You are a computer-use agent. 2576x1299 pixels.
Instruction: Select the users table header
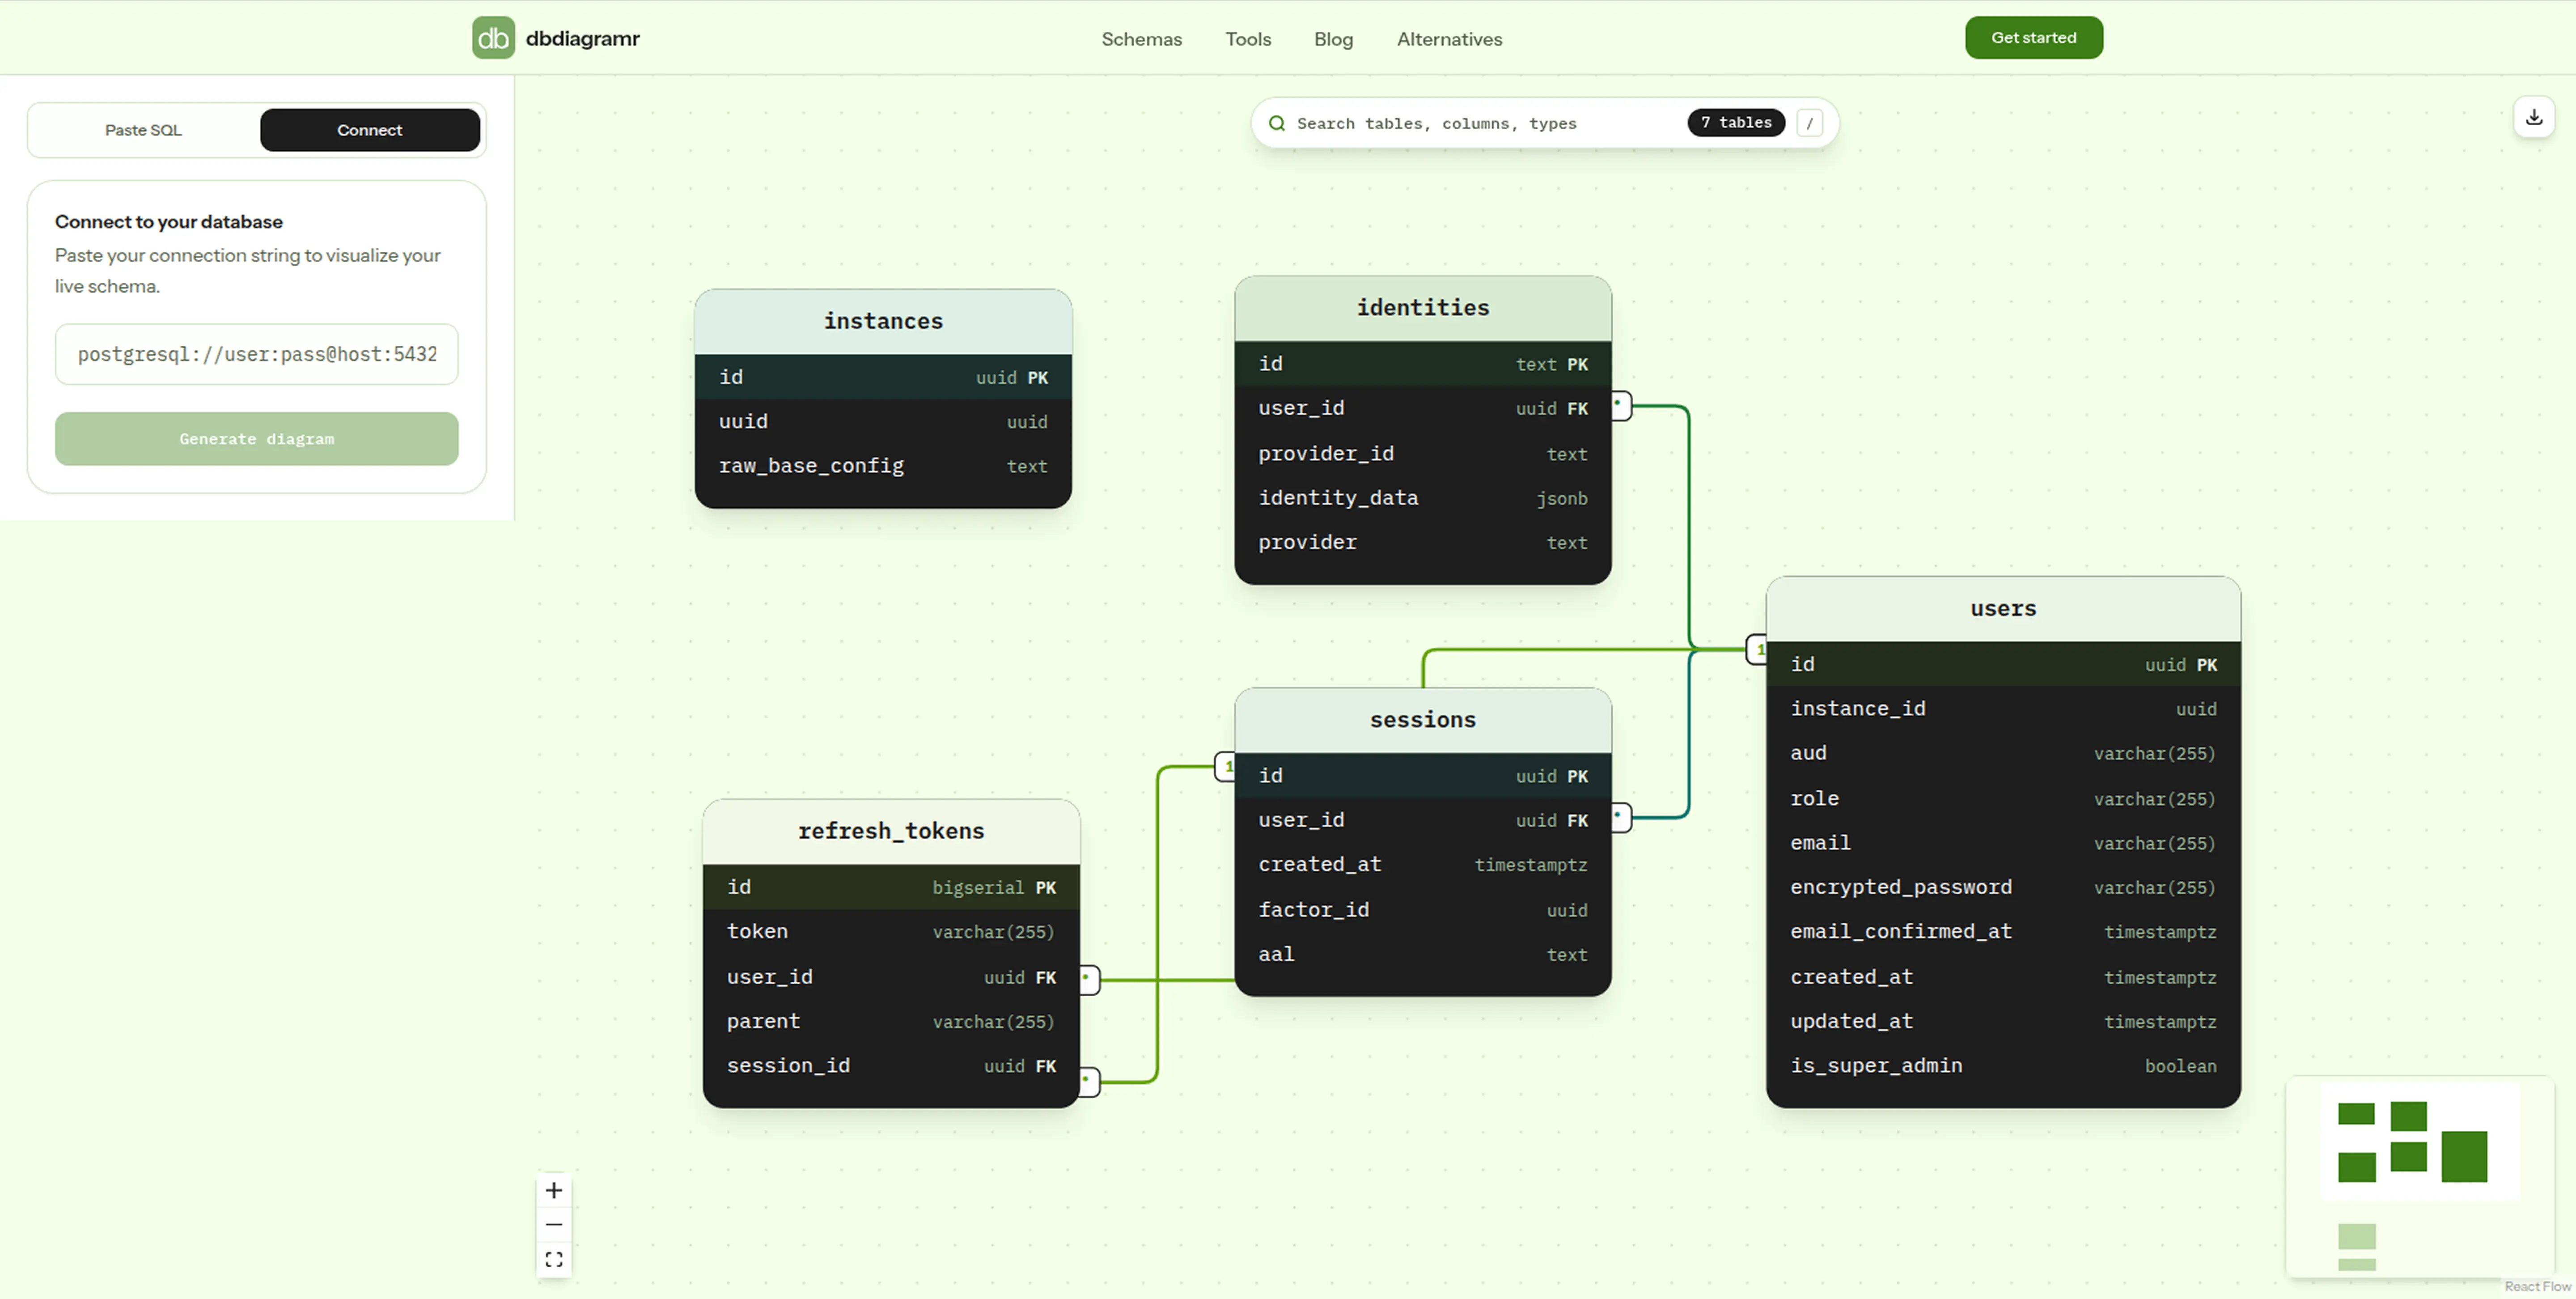tap(2003, 609)
